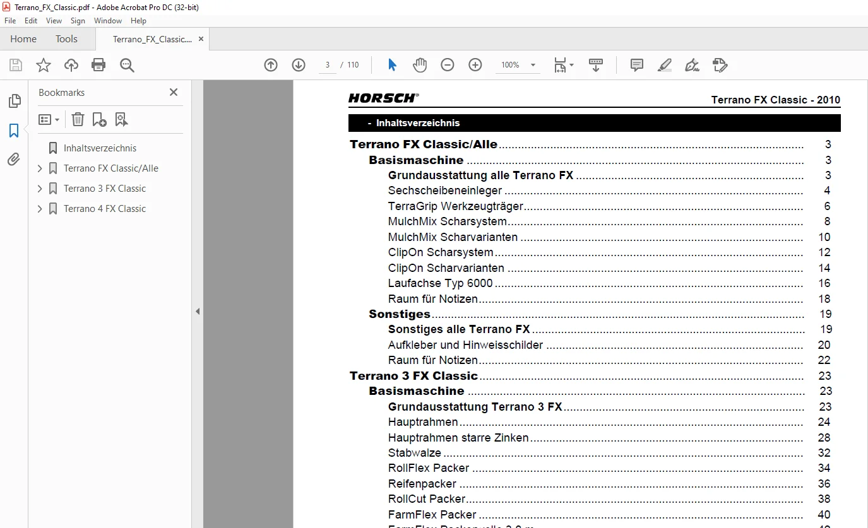Activate the Hand pan tool
The width and height of the screenshot is (868, 528).
coord(420,65)
